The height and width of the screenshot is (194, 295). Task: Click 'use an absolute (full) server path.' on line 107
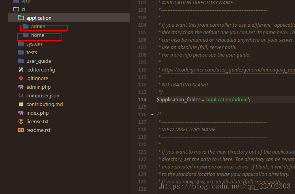pos(199,48)
